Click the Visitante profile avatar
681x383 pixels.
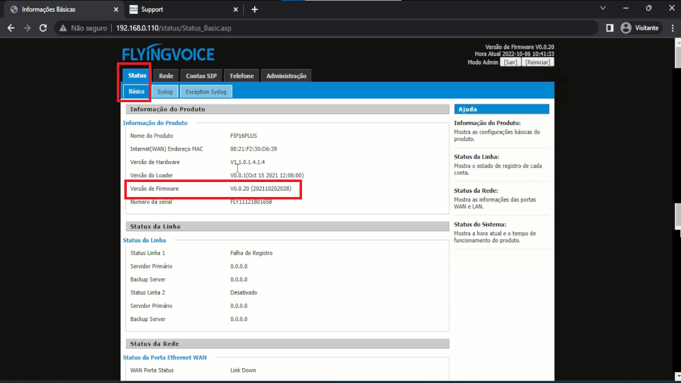click(x=626, y=28)
